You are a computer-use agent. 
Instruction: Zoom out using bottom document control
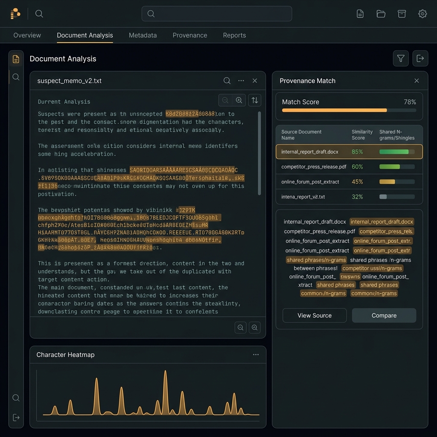241,327
